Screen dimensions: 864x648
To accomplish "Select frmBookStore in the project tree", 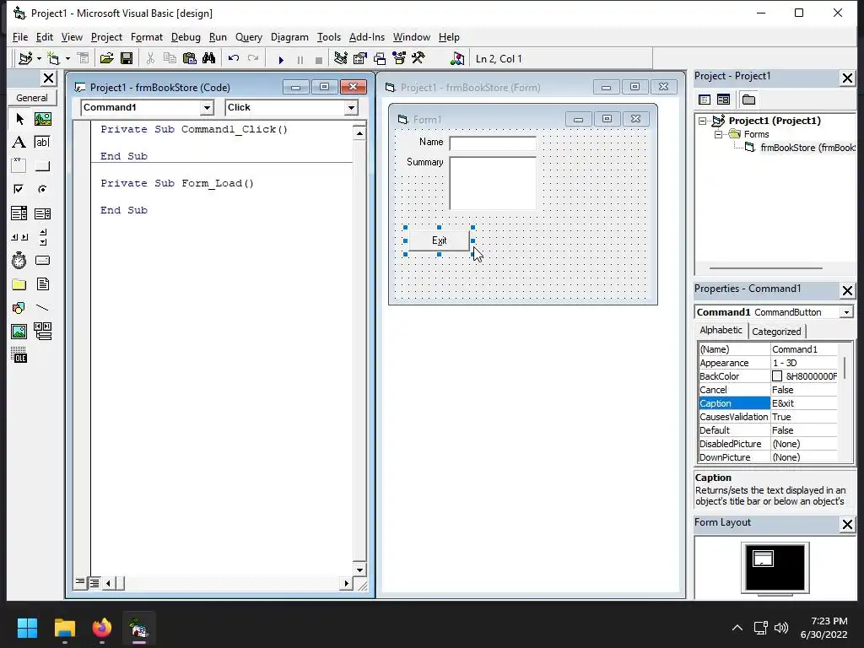I will pyautogui.click(x=807, y=148).
